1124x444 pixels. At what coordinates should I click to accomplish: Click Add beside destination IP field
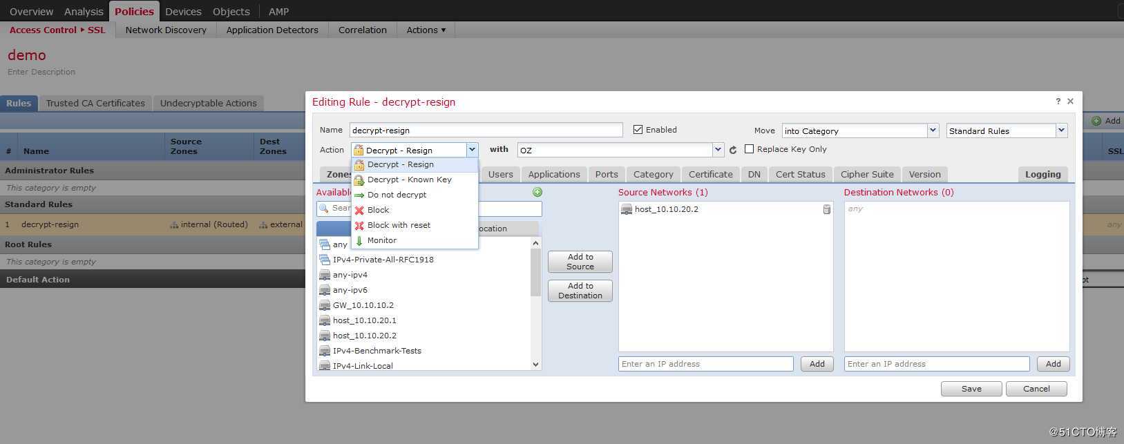coord(1054,364)
